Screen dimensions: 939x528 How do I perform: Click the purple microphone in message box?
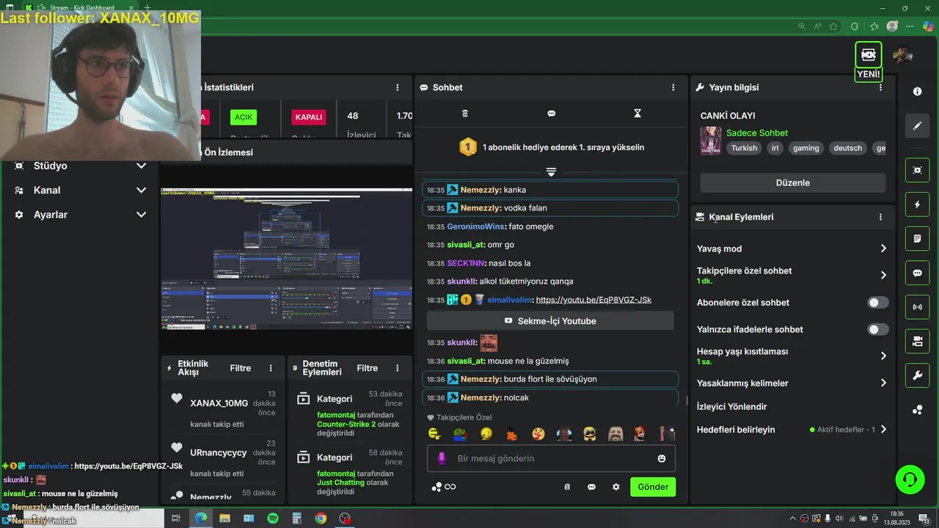(x=441, y=458)
